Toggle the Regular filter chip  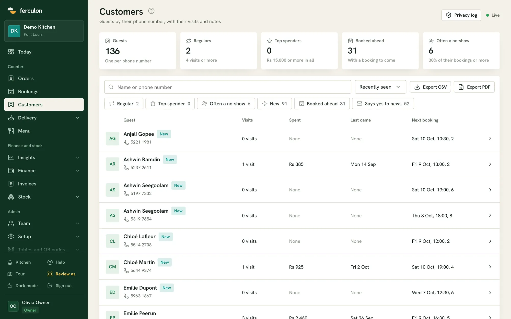(124, 104)
